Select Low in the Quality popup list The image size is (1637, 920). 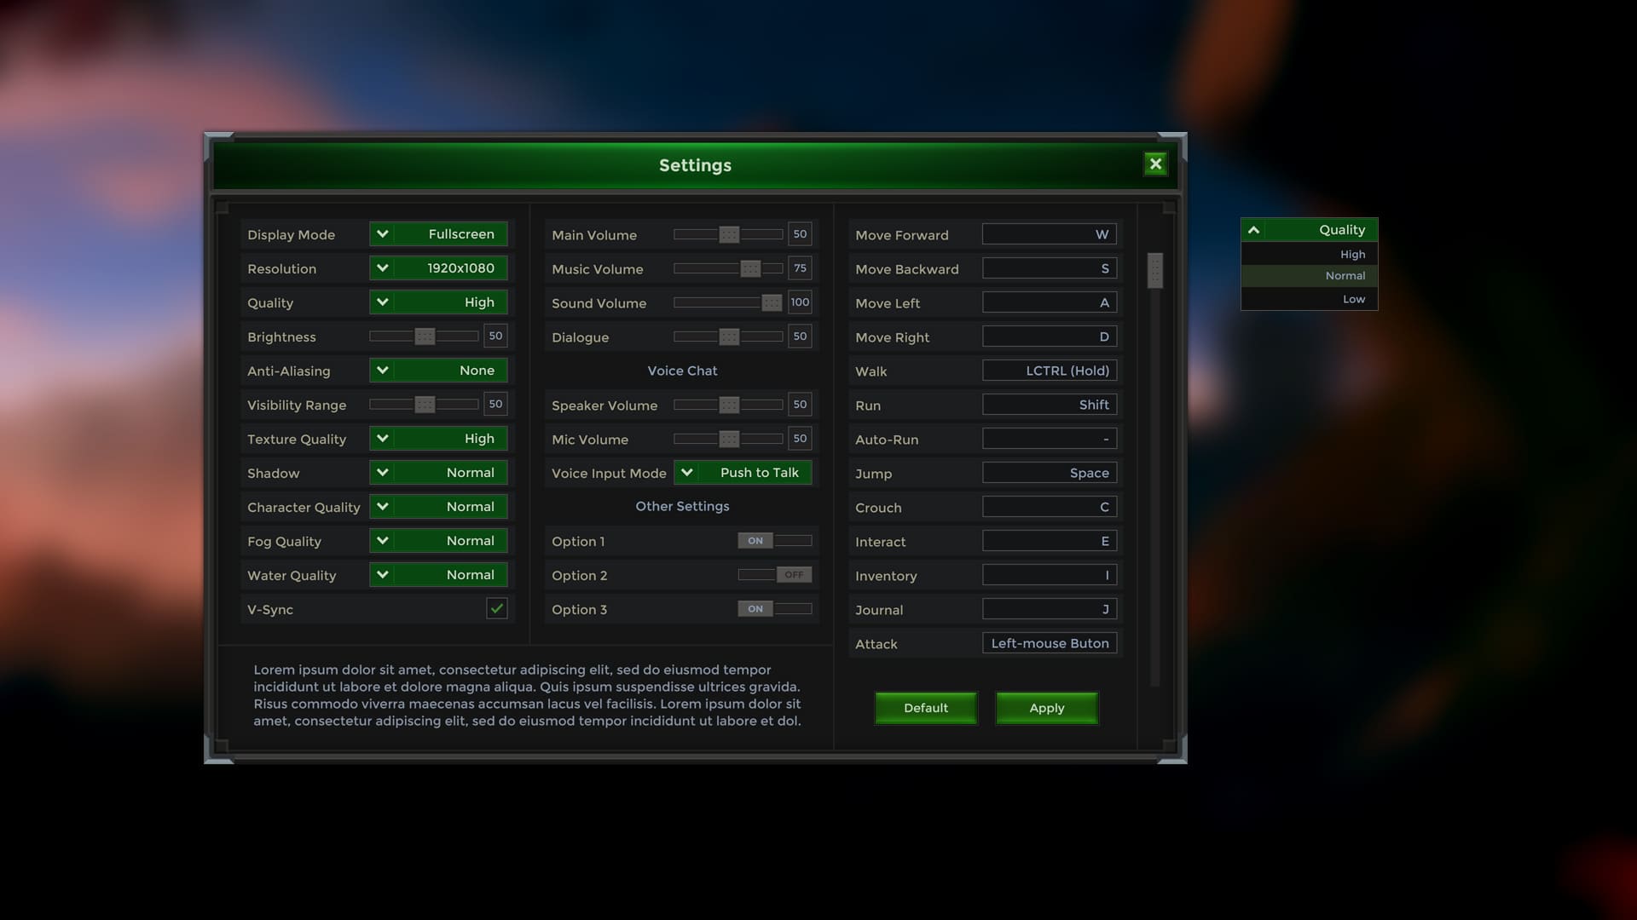1310,299
